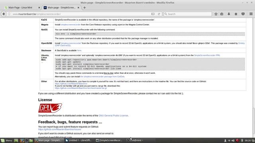
Task: Click the GPLv3 logo image
Action: [50, 108]
